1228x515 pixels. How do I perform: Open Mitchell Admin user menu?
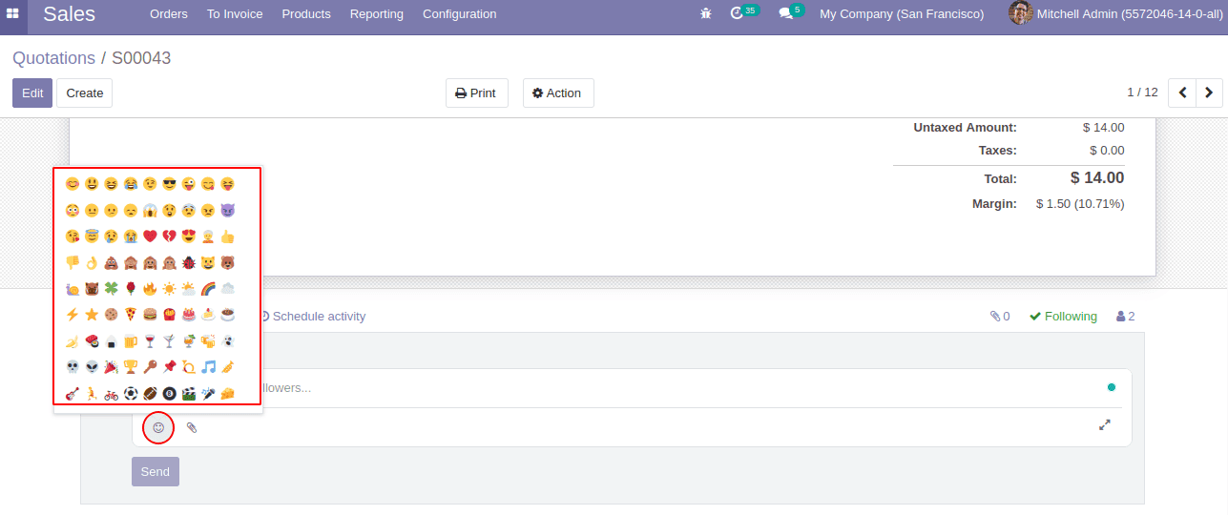coord(1114,14)
